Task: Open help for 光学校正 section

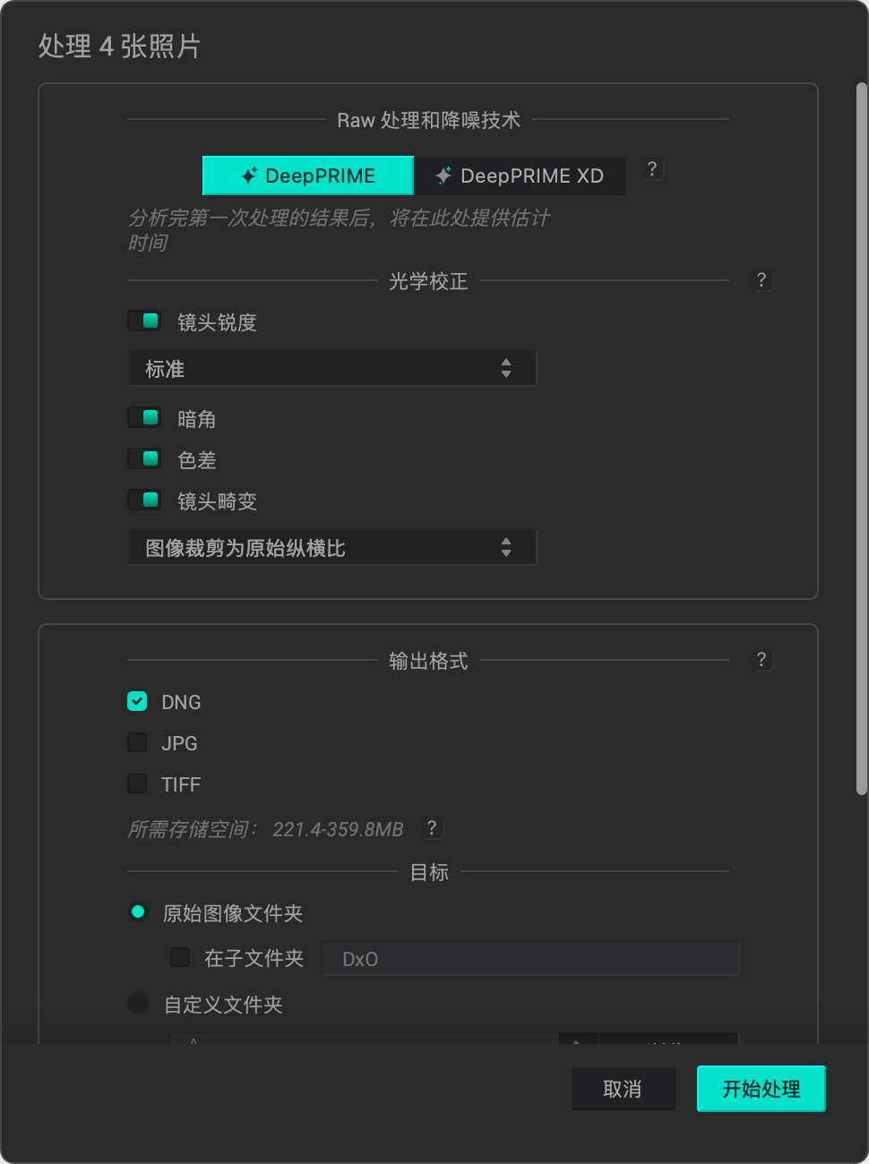Action: 761,280
